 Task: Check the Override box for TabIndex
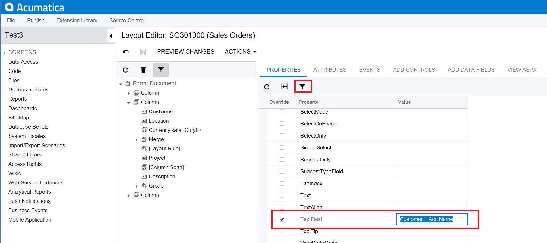(282, 183)
